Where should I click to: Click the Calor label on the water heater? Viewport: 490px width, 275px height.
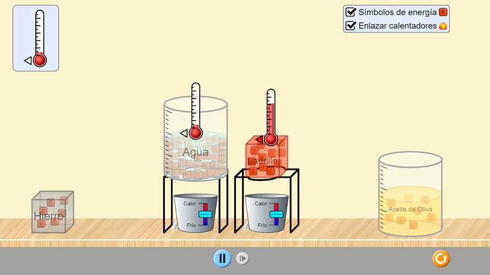pyautogui.click(x=190, y=204)
